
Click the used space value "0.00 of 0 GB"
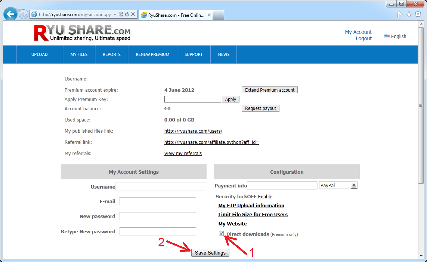pos(179,120)
